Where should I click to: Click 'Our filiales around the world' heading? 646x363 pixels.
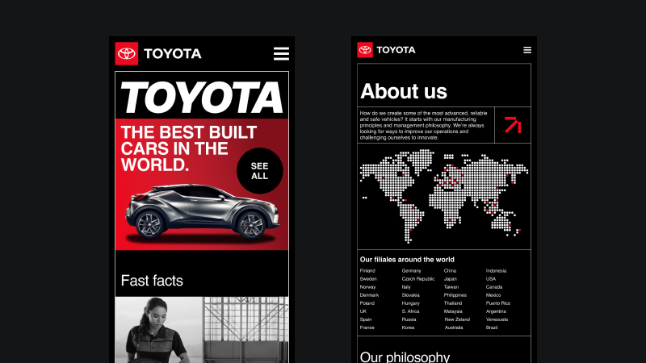407,260
